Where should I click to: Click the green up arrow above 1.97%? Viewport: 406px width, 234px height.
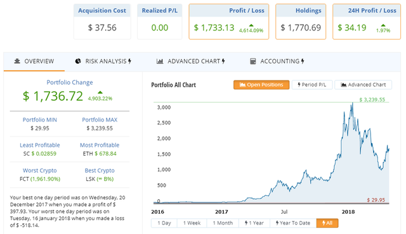click(383, 25)
